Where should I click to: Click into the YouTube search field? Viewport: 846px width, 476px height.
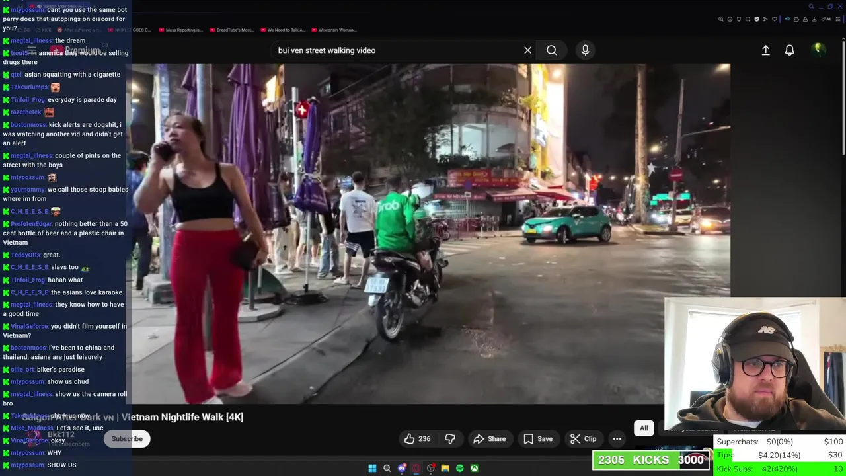tap(397, 50)
